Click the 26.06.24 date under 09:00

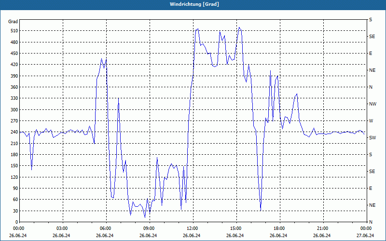(x=148, y=236)
